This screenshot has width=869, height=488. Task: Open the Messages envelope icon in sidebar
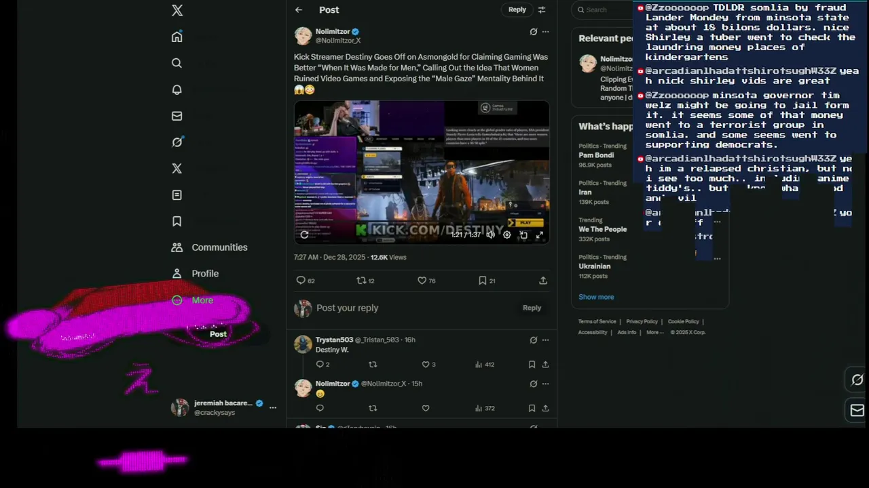177,116
